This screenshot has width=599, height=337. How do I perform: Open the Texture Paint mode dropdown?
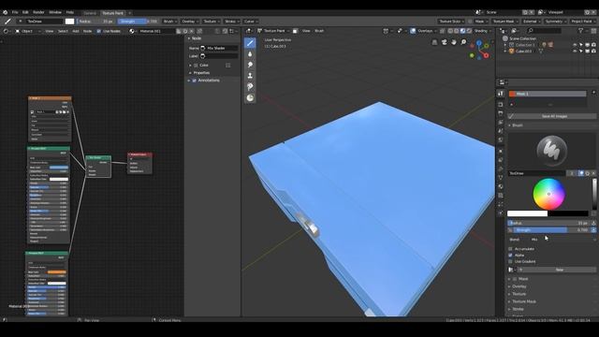coord(274,31)
